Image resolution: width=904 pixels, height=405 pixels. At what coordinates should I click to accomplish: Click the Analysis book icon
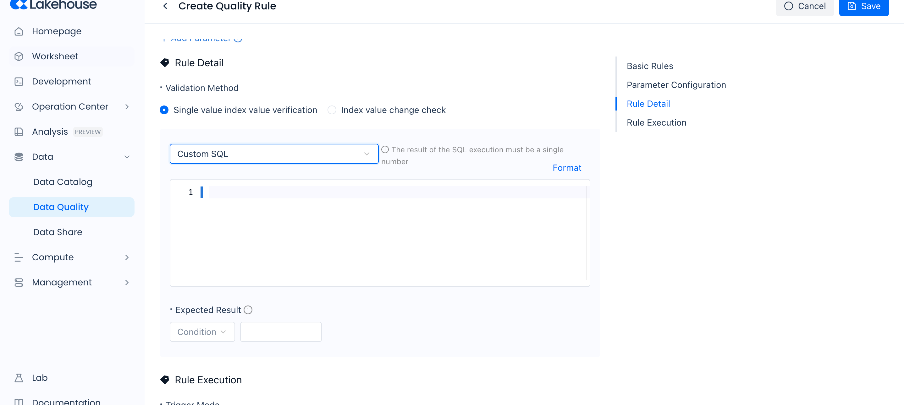(19, 132)
